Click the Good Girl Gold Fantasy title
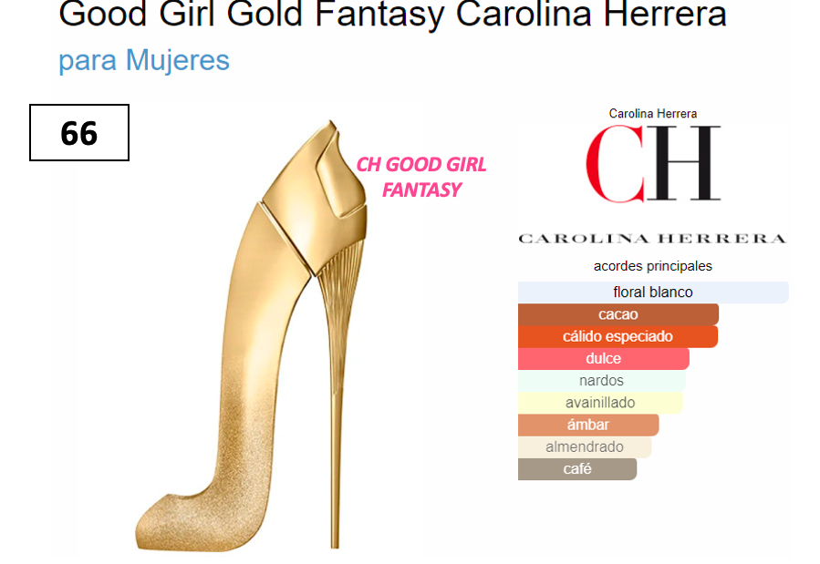This screenshot has width=820, height=564. [392, 14]
